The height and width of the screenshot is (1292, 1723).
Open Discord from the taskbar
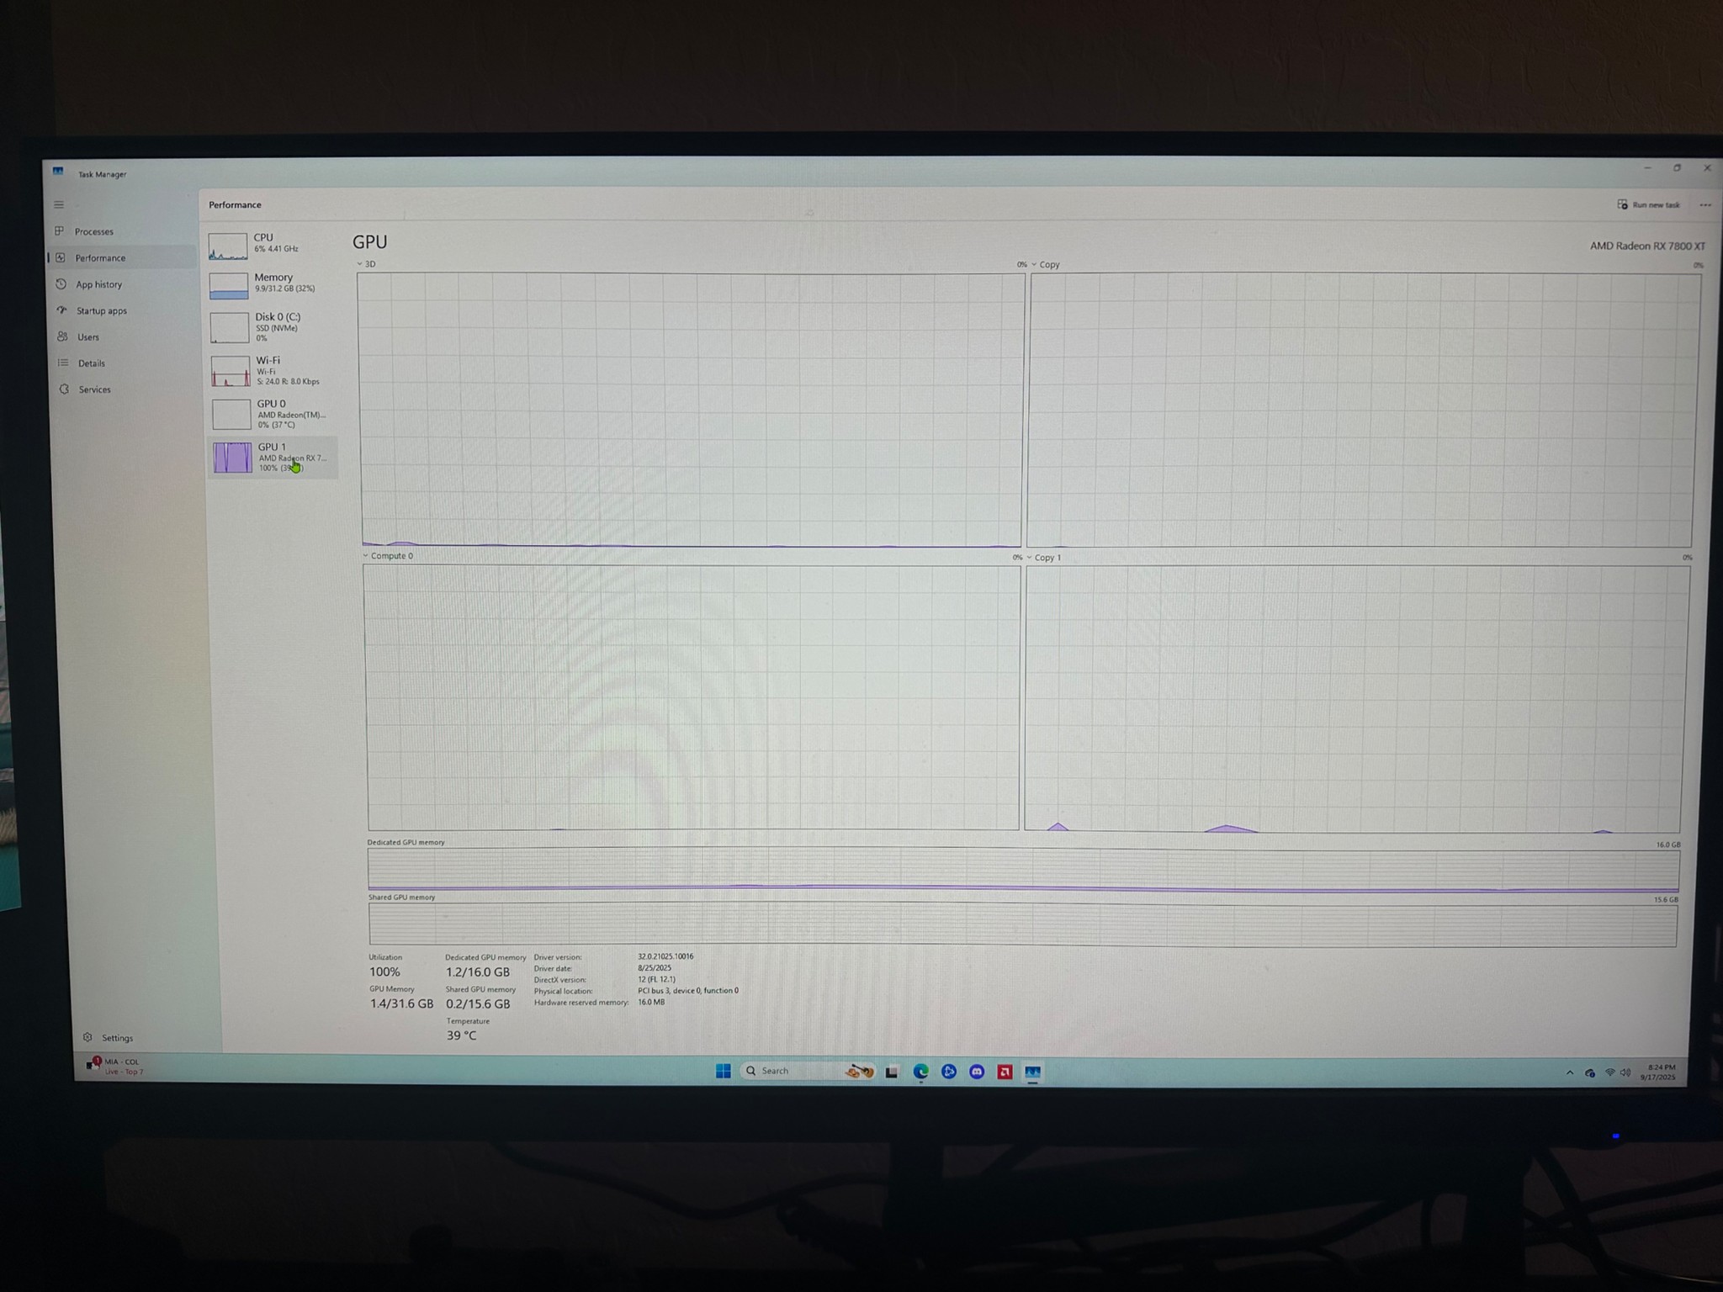977,1072
